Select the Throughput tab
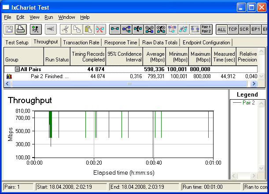The image size is (269, 194). coord(46,42)
